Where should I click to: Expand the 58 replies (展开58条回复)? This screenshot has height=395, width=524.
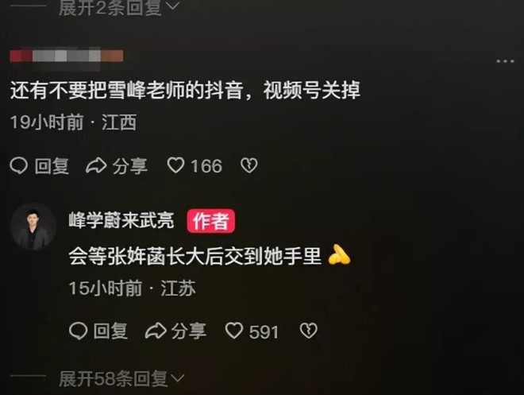[x=121, y=378]
